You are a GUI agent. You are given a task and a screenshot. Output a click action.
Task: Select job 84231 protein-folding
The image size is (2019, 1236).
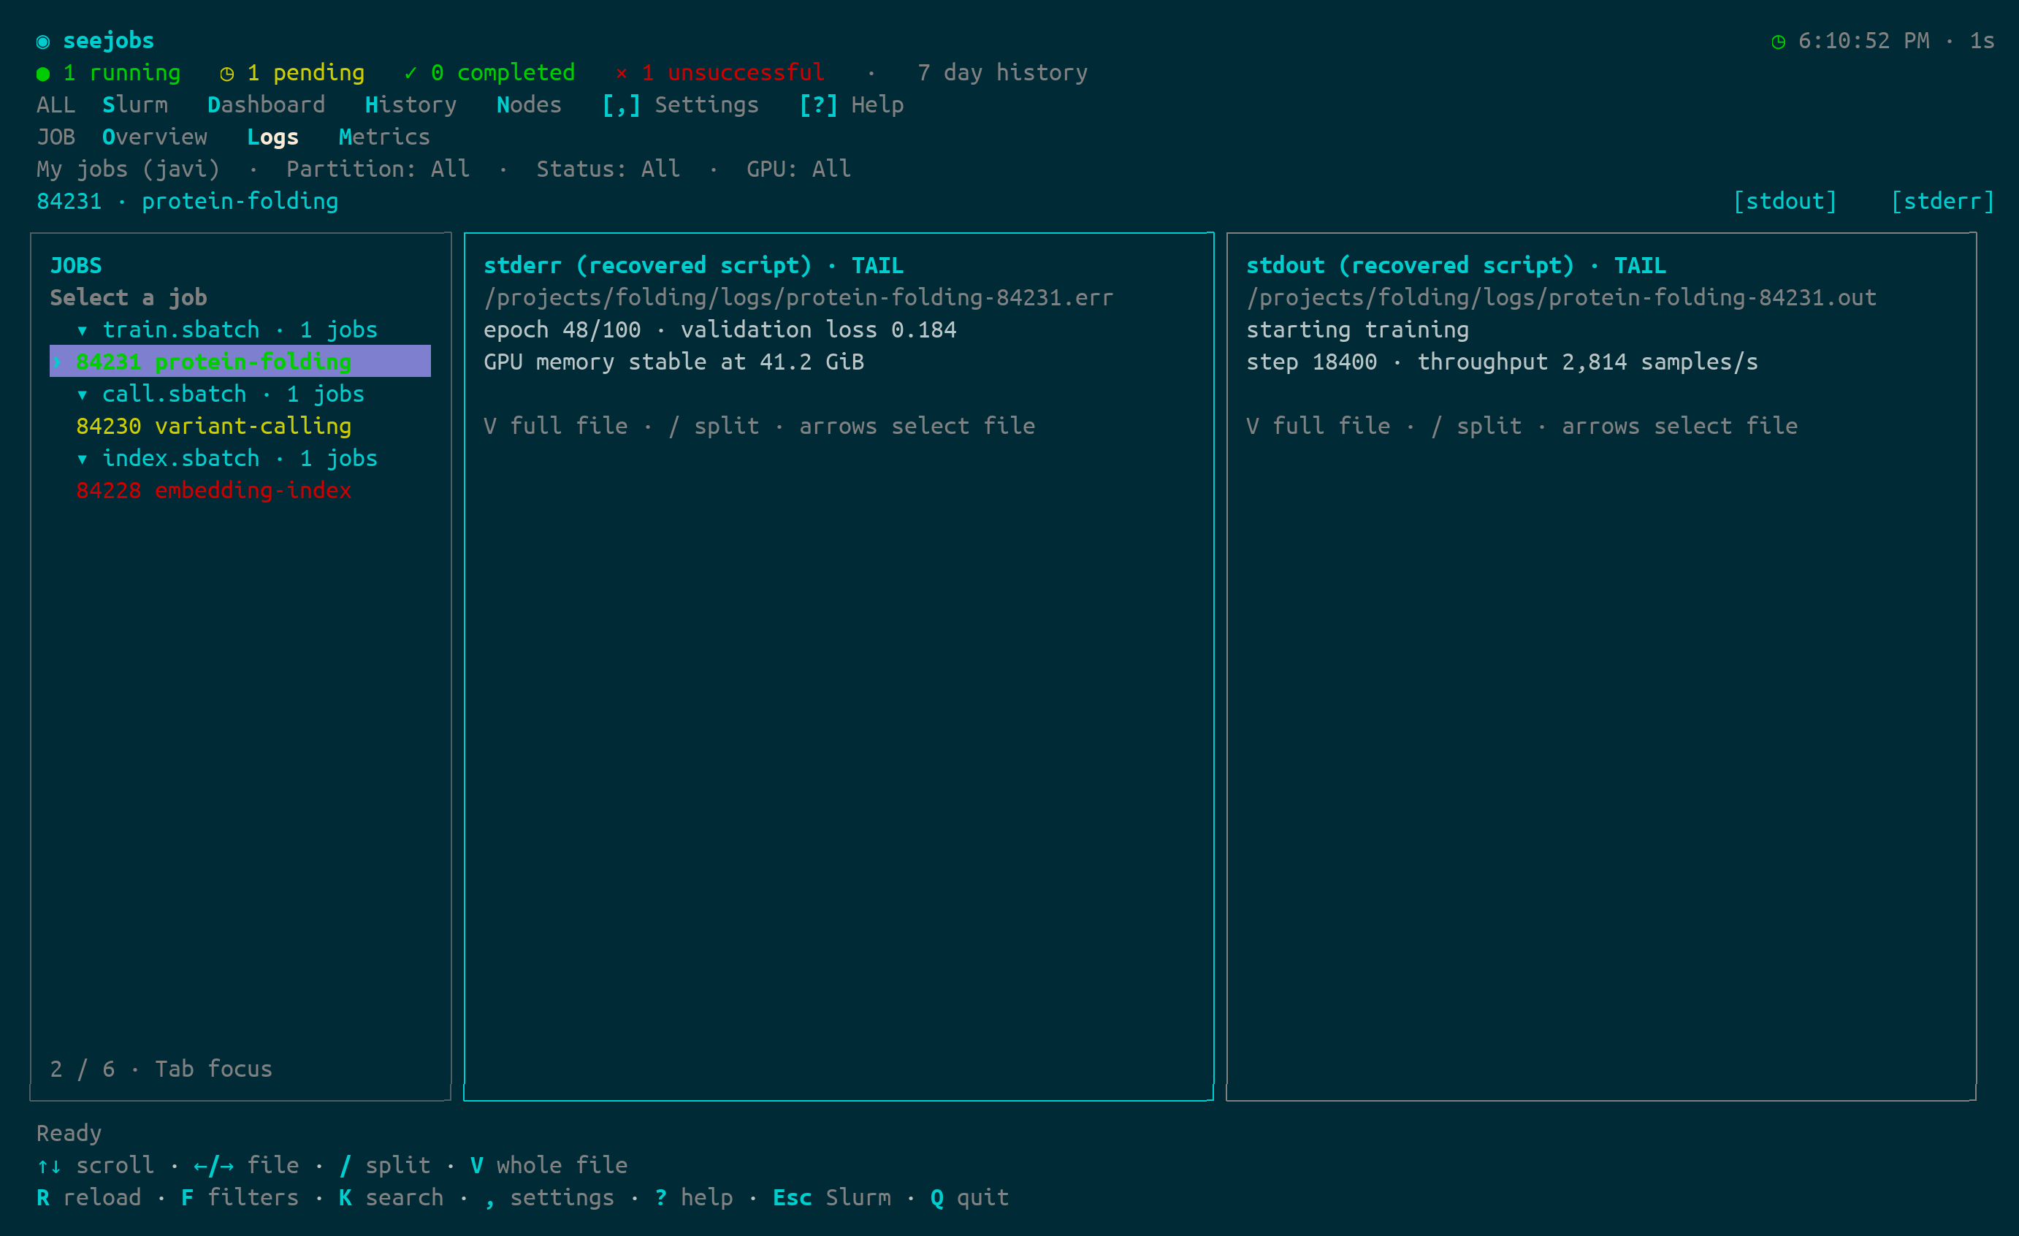click(240, 362)
